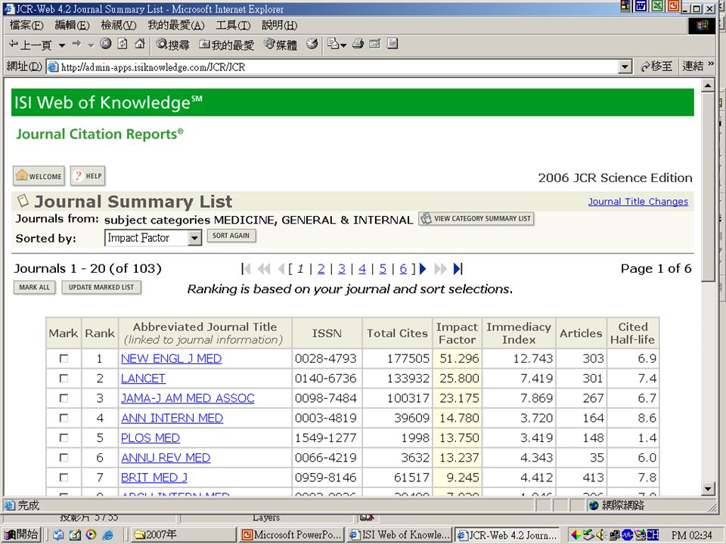Go to results page 5
Screen dimensions: 726x544
tap(383, 269)
